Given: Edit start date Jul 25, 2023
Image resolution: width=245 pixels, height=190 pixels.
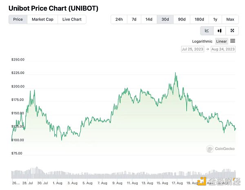Looking at the screenshot, I should pos(192,49).
